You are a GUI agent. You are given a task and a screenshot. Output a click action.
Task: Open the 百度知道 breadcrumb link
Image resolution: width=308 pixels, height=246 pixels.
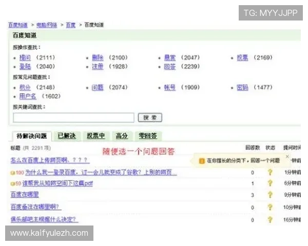point(18,25)
